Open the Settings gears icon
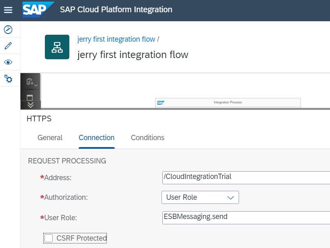330x248 pixels. click(8, 78)
